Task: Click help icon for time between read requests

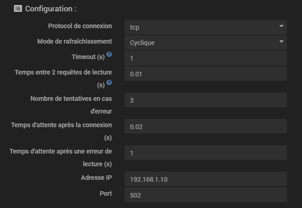Action: point(109,83)
